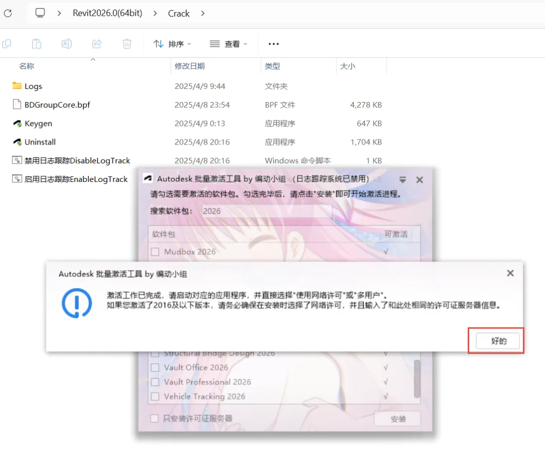Click the Windows 命令脚本 type cell
The width and height of the screenshot is (545, 469).
[298, 161]
